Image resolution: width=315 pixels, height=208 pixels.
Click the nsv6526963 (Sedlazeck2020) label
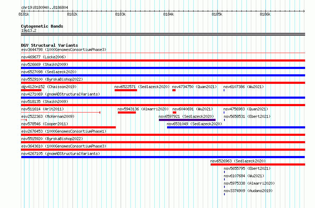pyautogui.click(x=238, y=161)
